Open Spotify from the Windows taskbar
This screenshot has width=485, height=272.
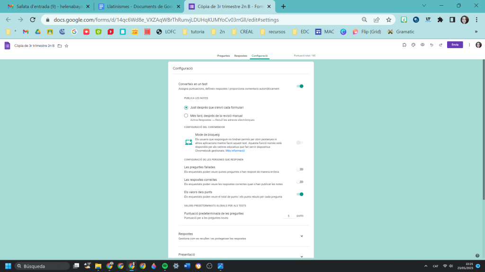[165, 266]
